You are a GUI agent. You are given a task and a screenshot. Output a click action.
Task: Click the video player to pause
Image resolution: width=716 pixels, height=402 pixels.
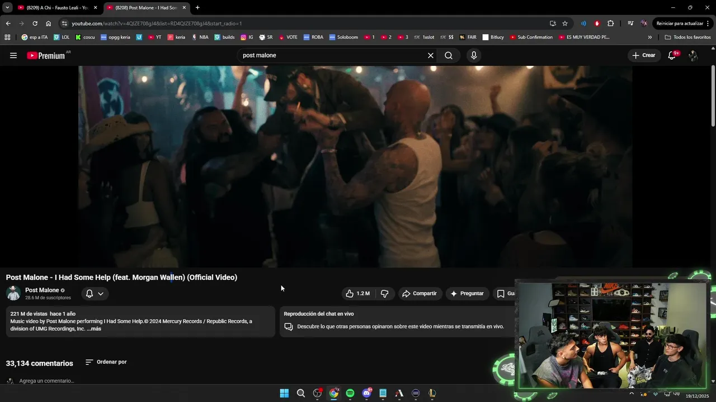coord(355,166)
